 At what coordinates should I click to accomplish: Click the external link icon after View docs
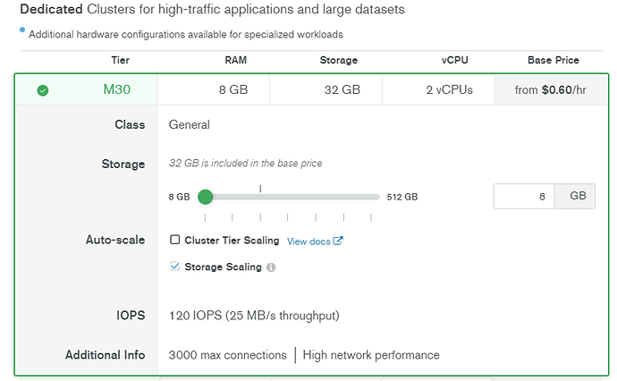338,241
